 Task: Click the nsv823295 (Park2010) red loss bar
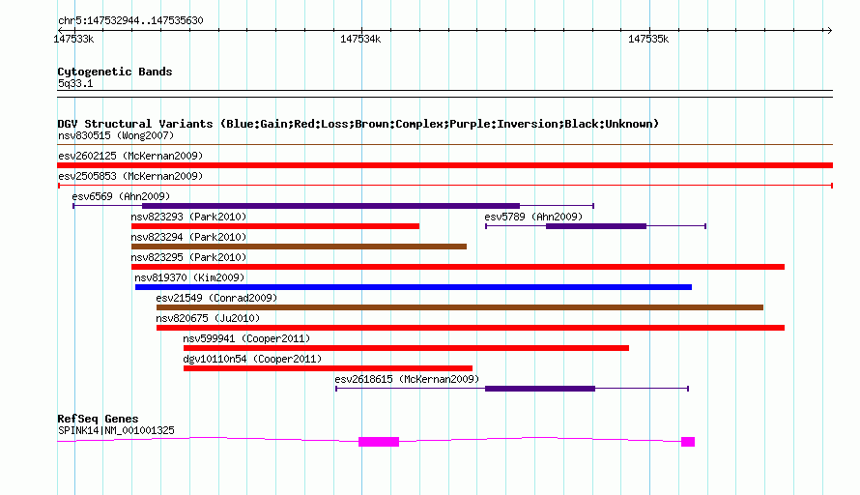(x=458, y=267)
